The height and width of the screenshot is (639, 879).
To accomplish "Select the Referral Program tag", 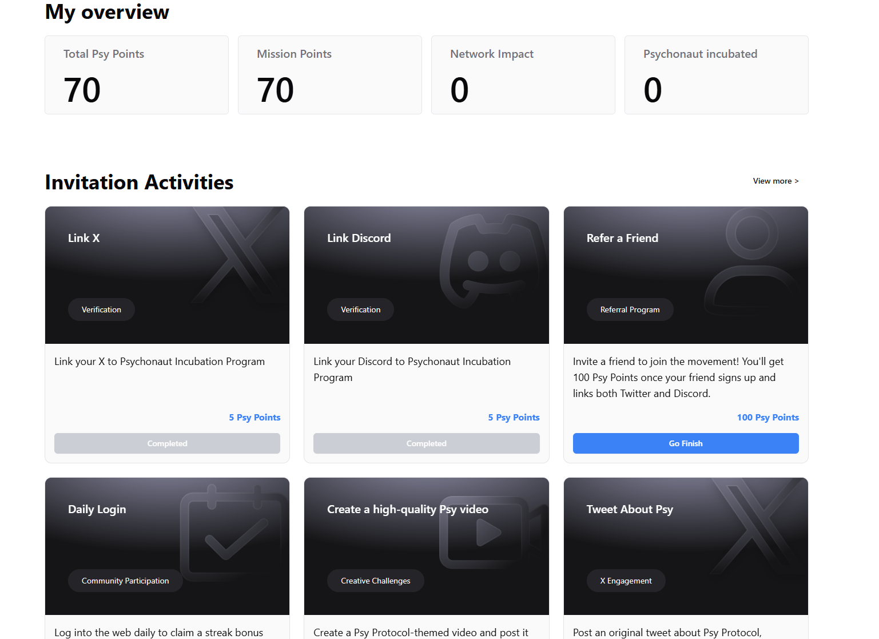I will 630,309.
